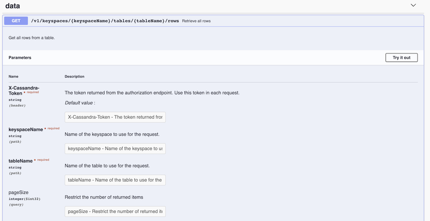The width and height of the screenshot is (430, 221).
Task: Click 'Name of the table to use' description
Action: [x=107, y=166]
